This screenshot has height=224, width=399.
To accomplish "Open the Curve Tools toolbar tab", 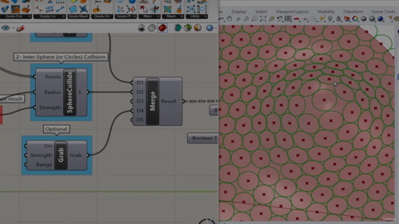I will tap(383, 12).
